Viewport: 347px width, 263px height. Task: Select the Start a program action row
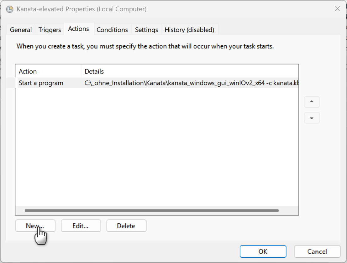click(41, 83)
